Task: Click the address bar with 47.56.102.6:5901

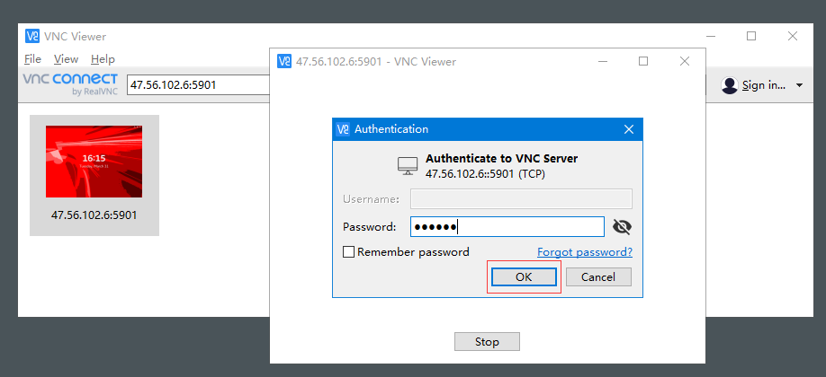Action: [x=198, y=85]
